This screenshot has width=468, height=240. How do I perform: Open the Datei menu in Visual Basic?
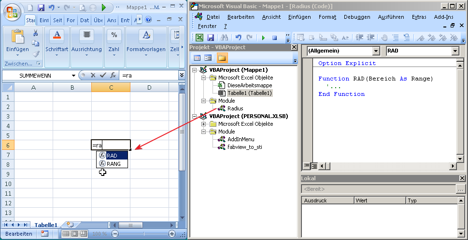(213, 17)
